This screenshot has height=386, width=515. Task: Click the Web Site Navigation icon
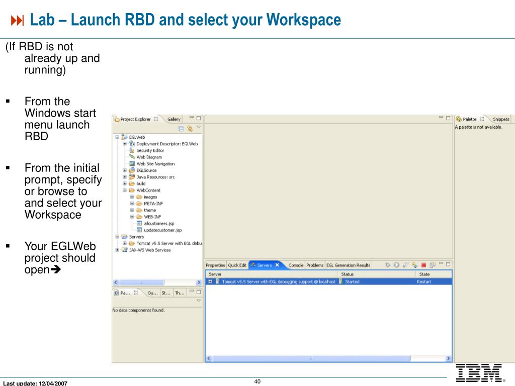coord(132,163)
